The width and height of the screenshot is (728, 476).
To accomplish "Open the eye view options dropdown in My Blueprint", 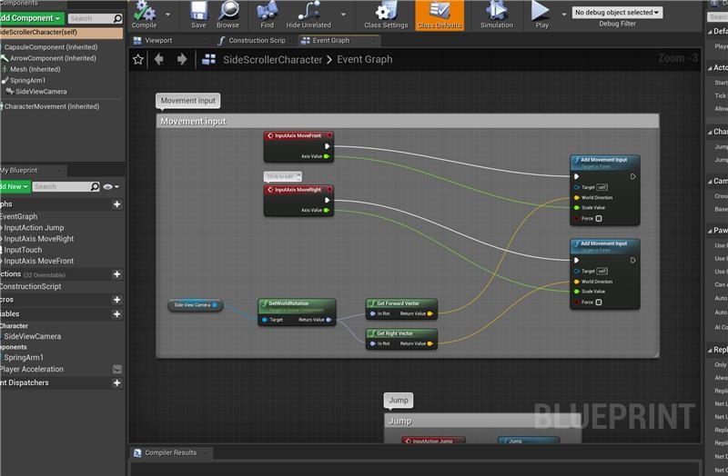I will (x=110, y=186).
